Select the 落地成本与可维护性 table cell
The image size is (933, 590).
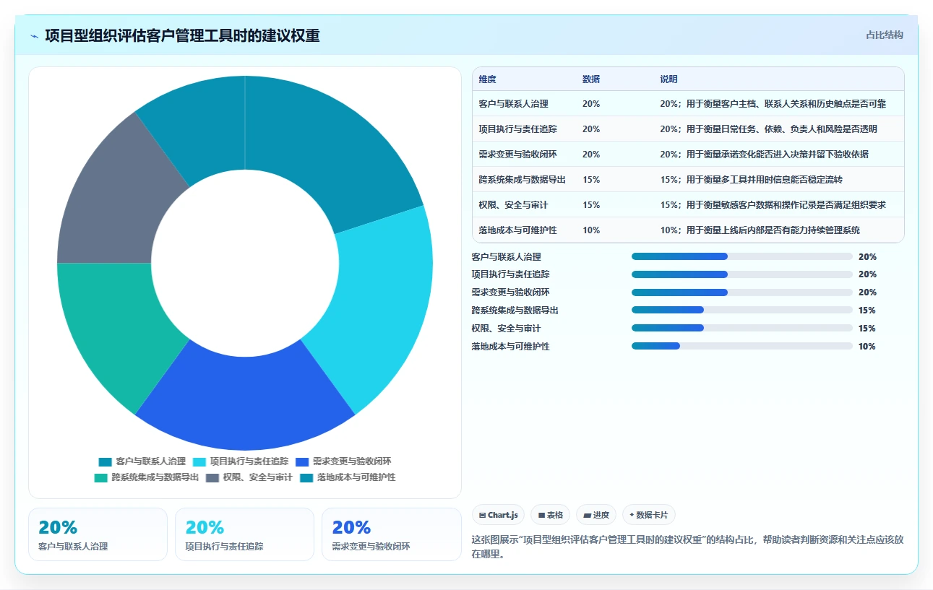pos(517,230)
